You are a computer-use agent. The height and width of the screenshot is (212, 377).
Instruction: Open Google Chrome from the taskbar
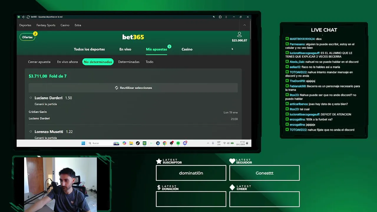[165, 143]
